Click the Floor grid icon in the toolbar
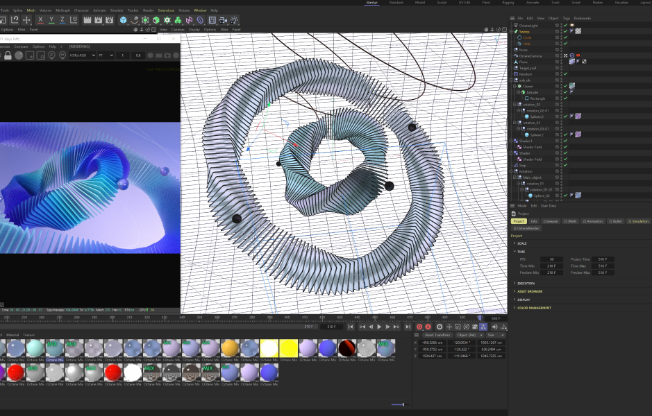This screenshot has width=652, height=416. point(212,20)
